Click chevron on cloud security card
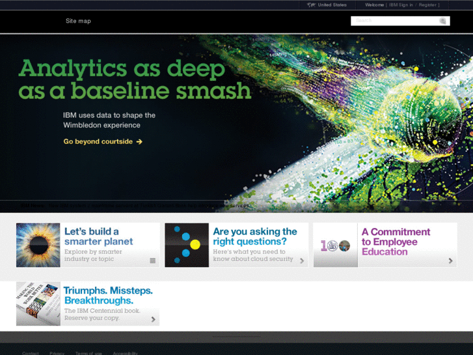This screenshot has width=473, height=355. click(302, 261)
